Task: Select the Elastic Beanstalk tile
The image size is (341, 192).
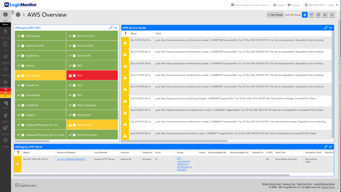Action: coord(92,105)
